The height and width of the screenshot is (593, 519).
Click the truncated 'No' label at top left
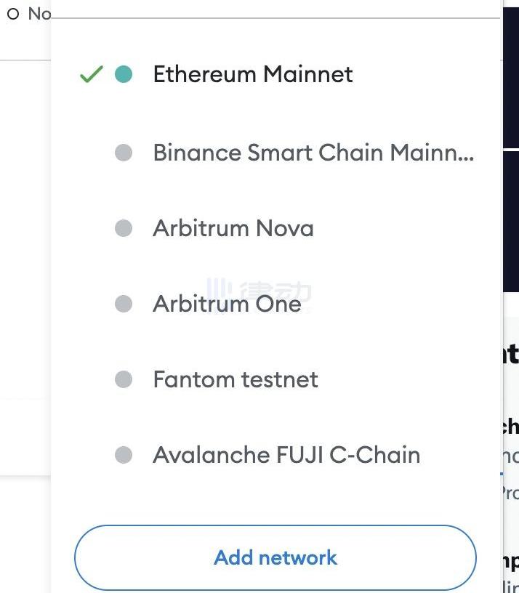pyautogui.click(x=39, y=14)
